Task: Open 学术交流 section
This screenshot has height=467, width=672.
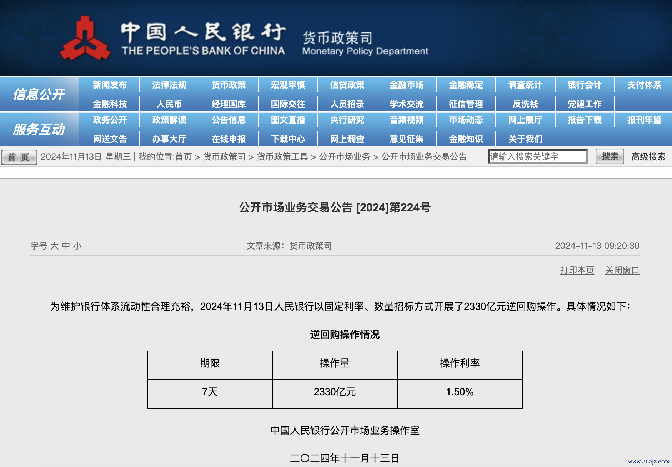Action: [406, 104]
